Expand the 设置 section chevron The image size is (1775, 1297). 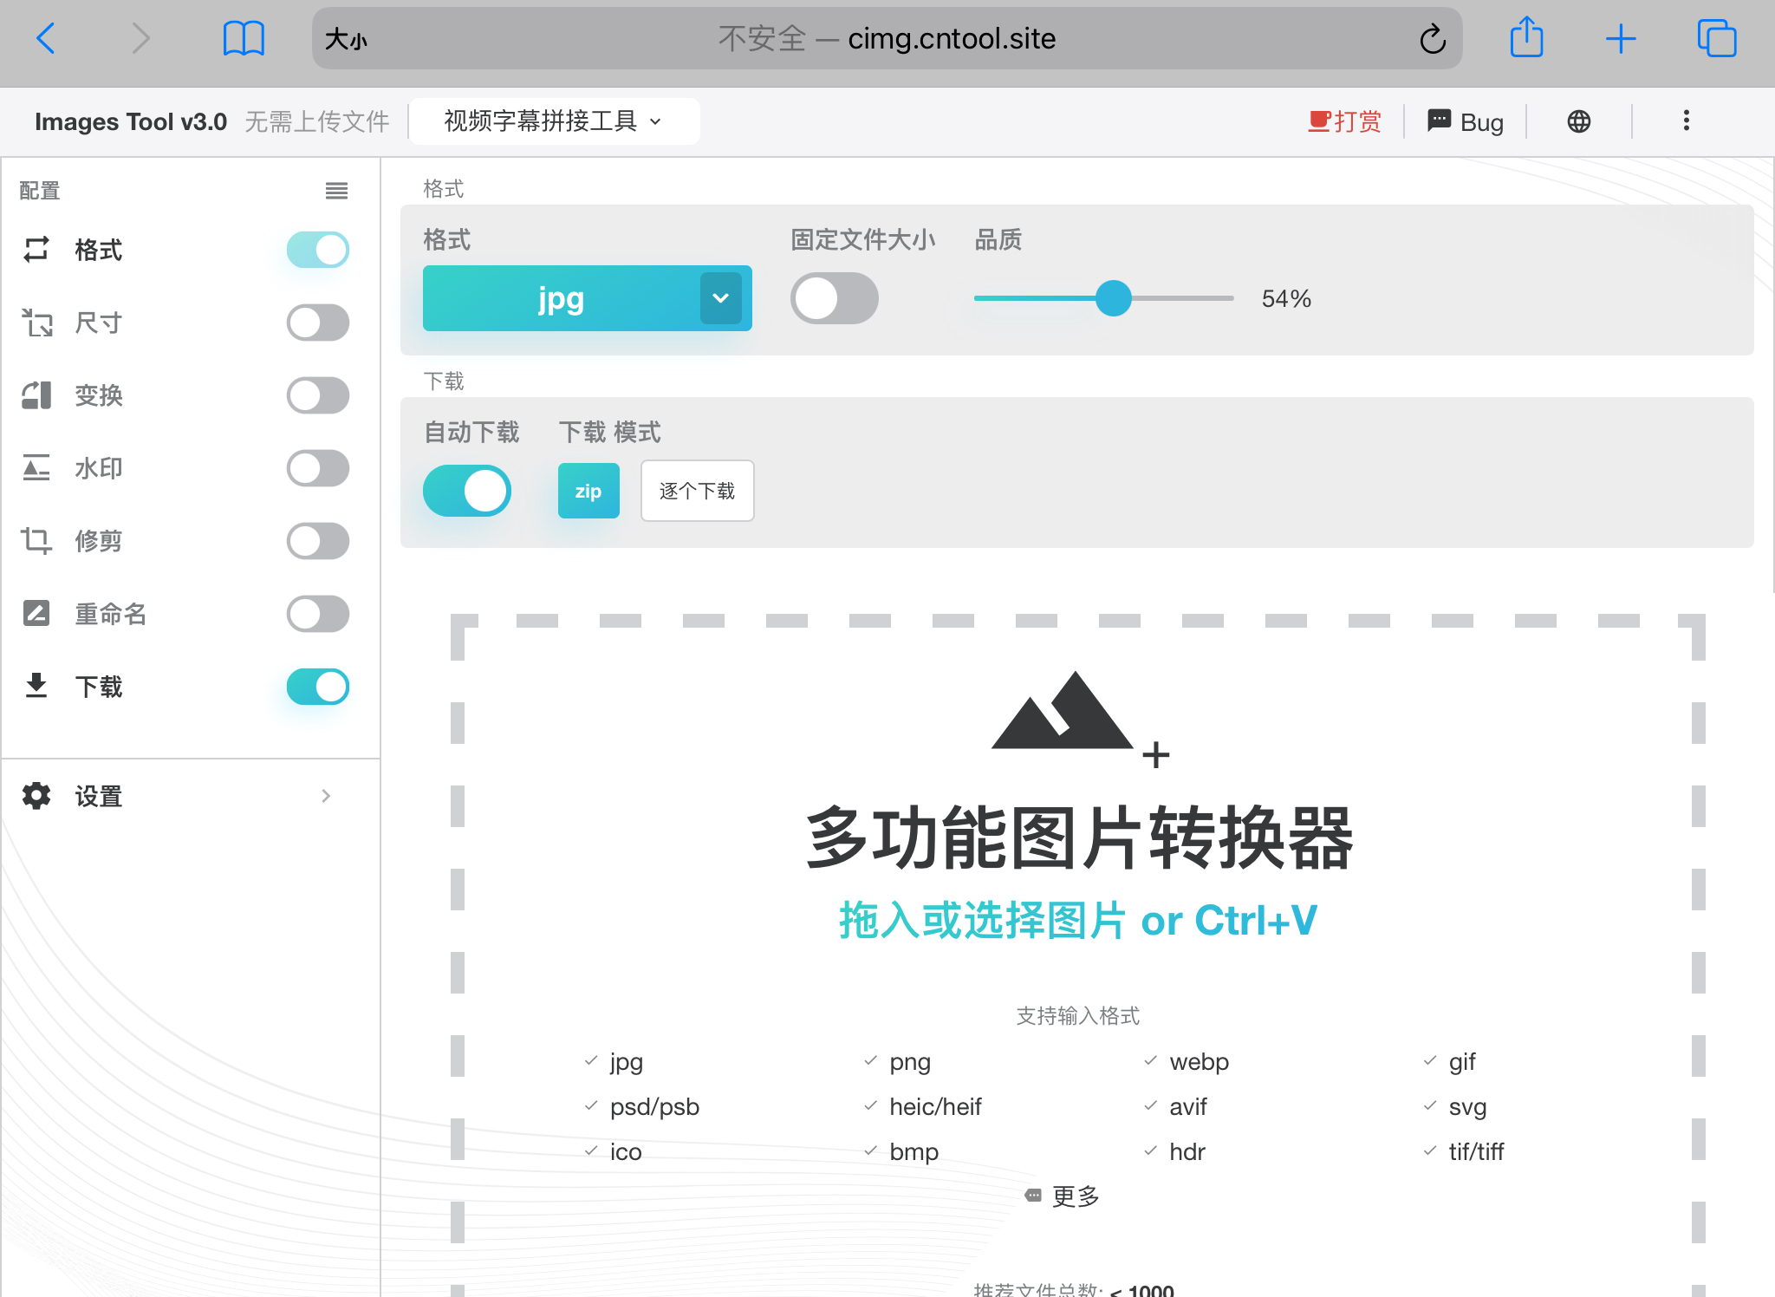pos(327,796)
